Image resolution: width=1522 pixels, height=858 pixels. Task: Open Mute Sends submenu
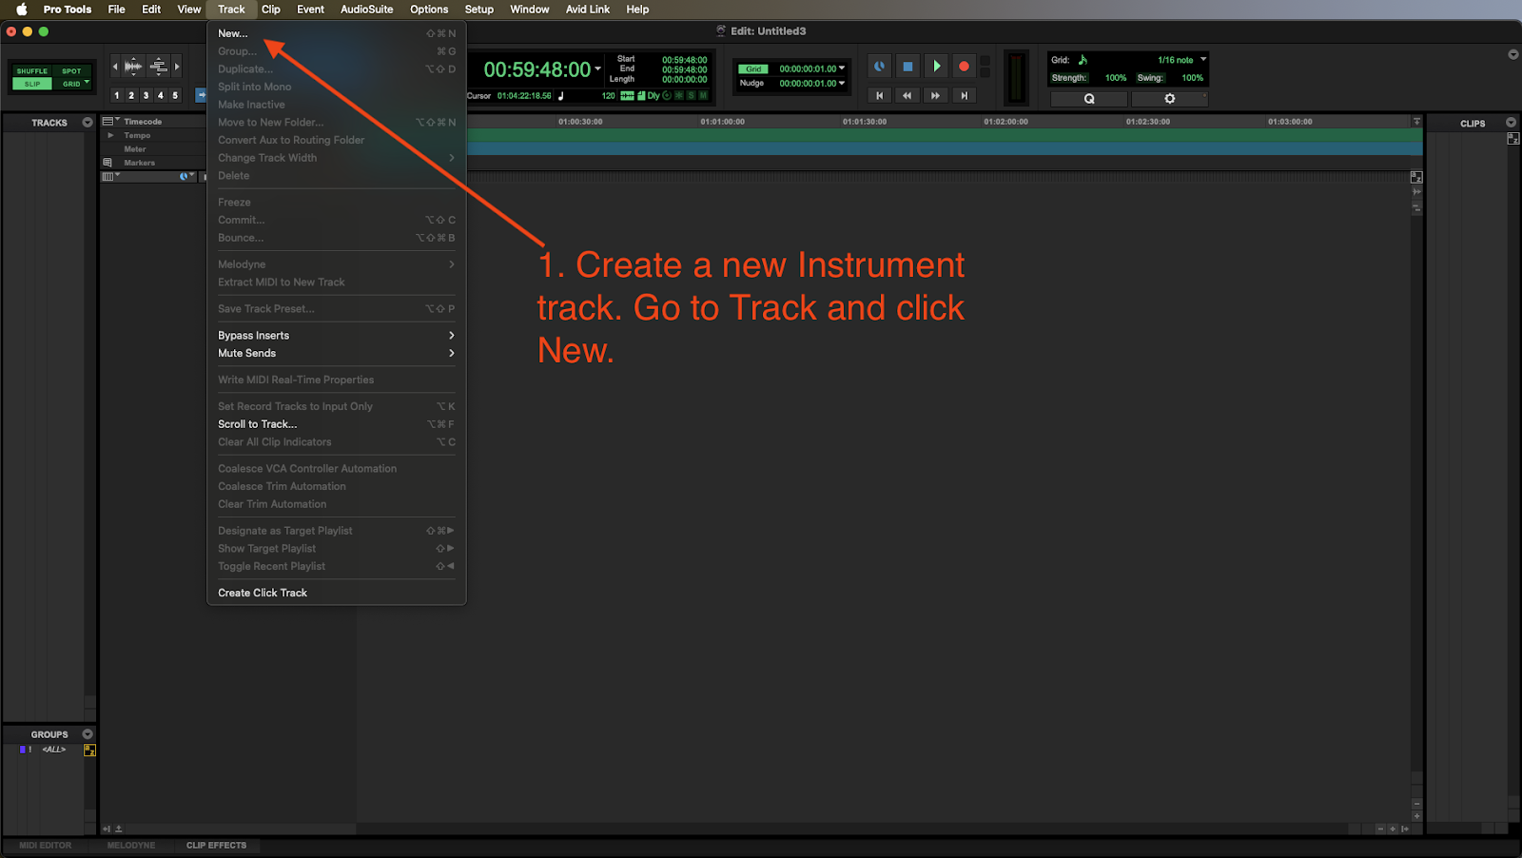[337, 353]
